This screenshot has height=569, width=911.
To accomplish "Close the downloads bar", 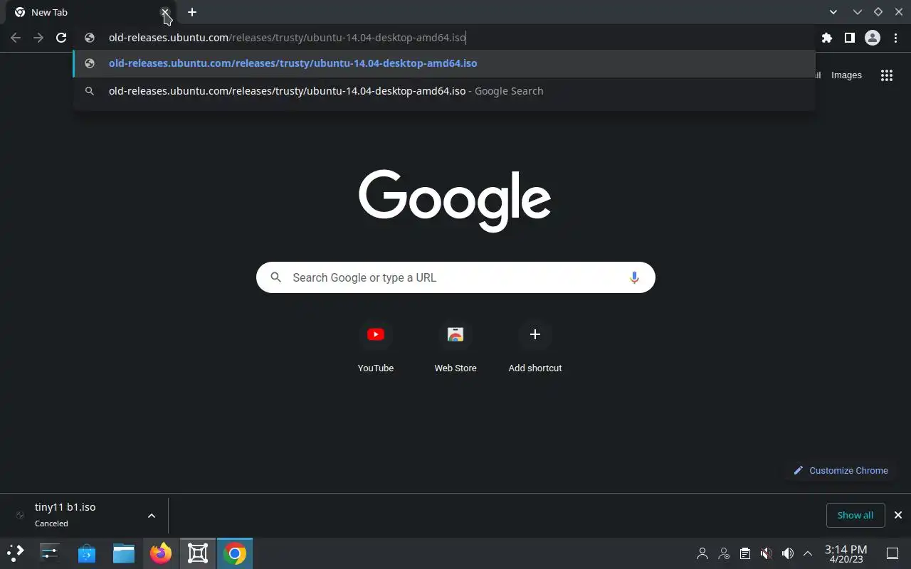I will tap(898, 515).
